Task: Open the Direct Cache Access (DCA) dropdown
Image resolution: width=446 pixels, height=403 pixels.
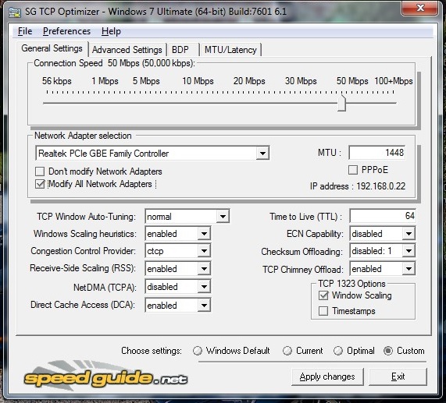Action: click(x=204, y=306)
